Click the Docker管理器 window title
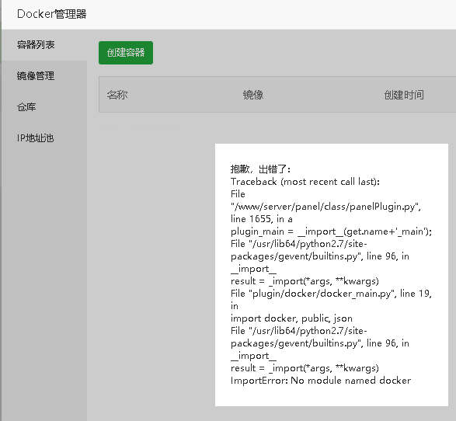This screenshot has width=456, height=421. tap(52, 14)
